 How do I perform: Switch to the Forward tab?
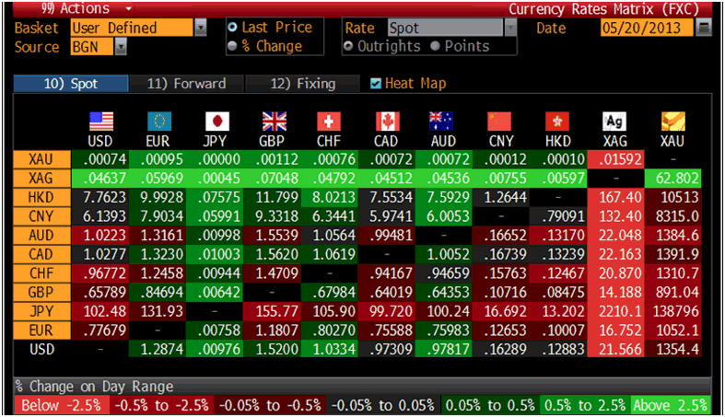[x=186, y=84]
